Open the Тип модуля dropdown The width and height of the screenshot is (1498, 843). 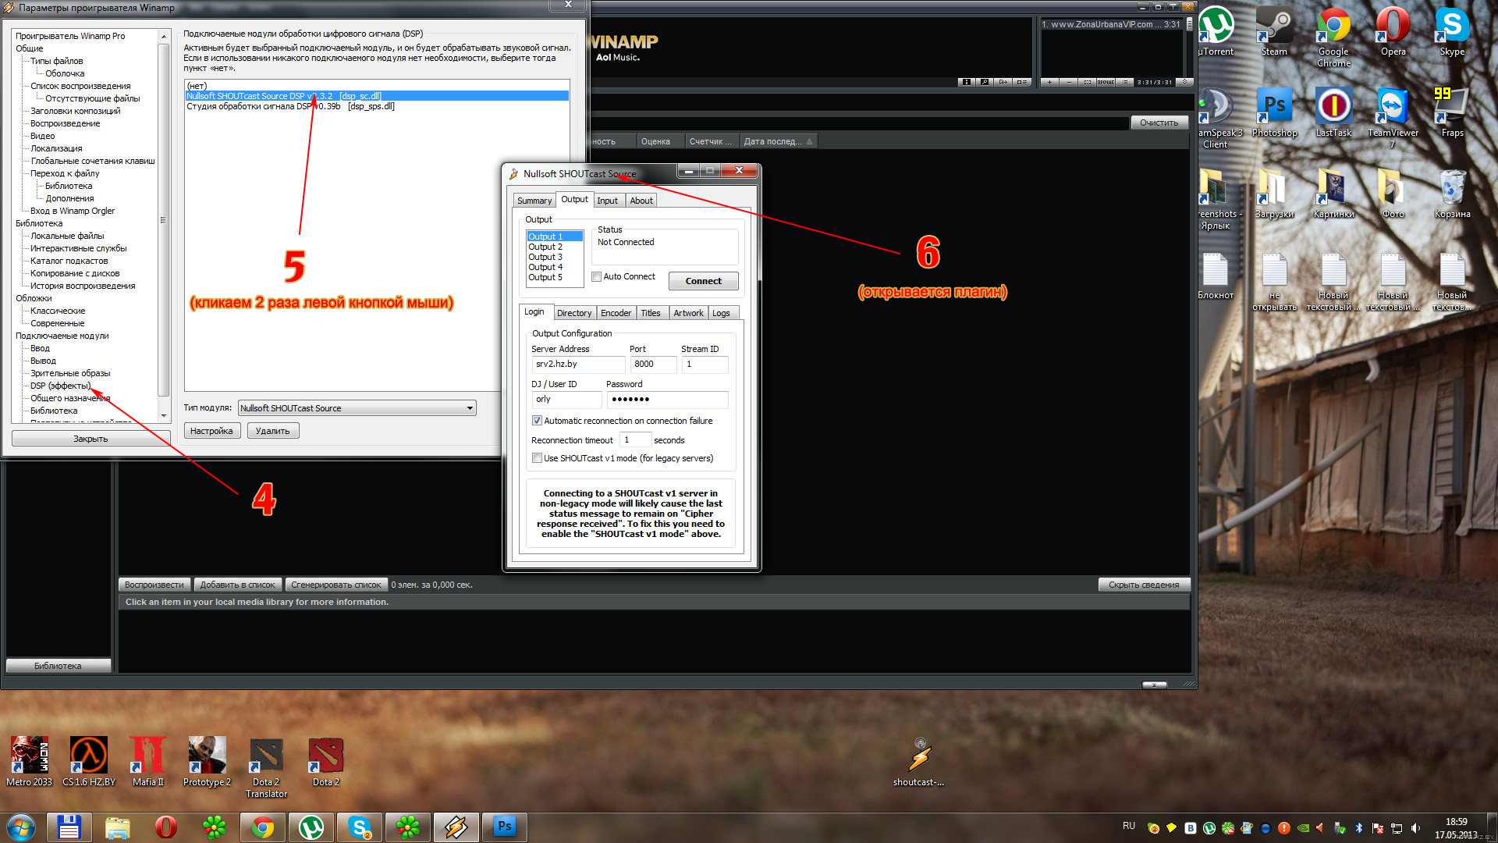click(x=357, y=408)
